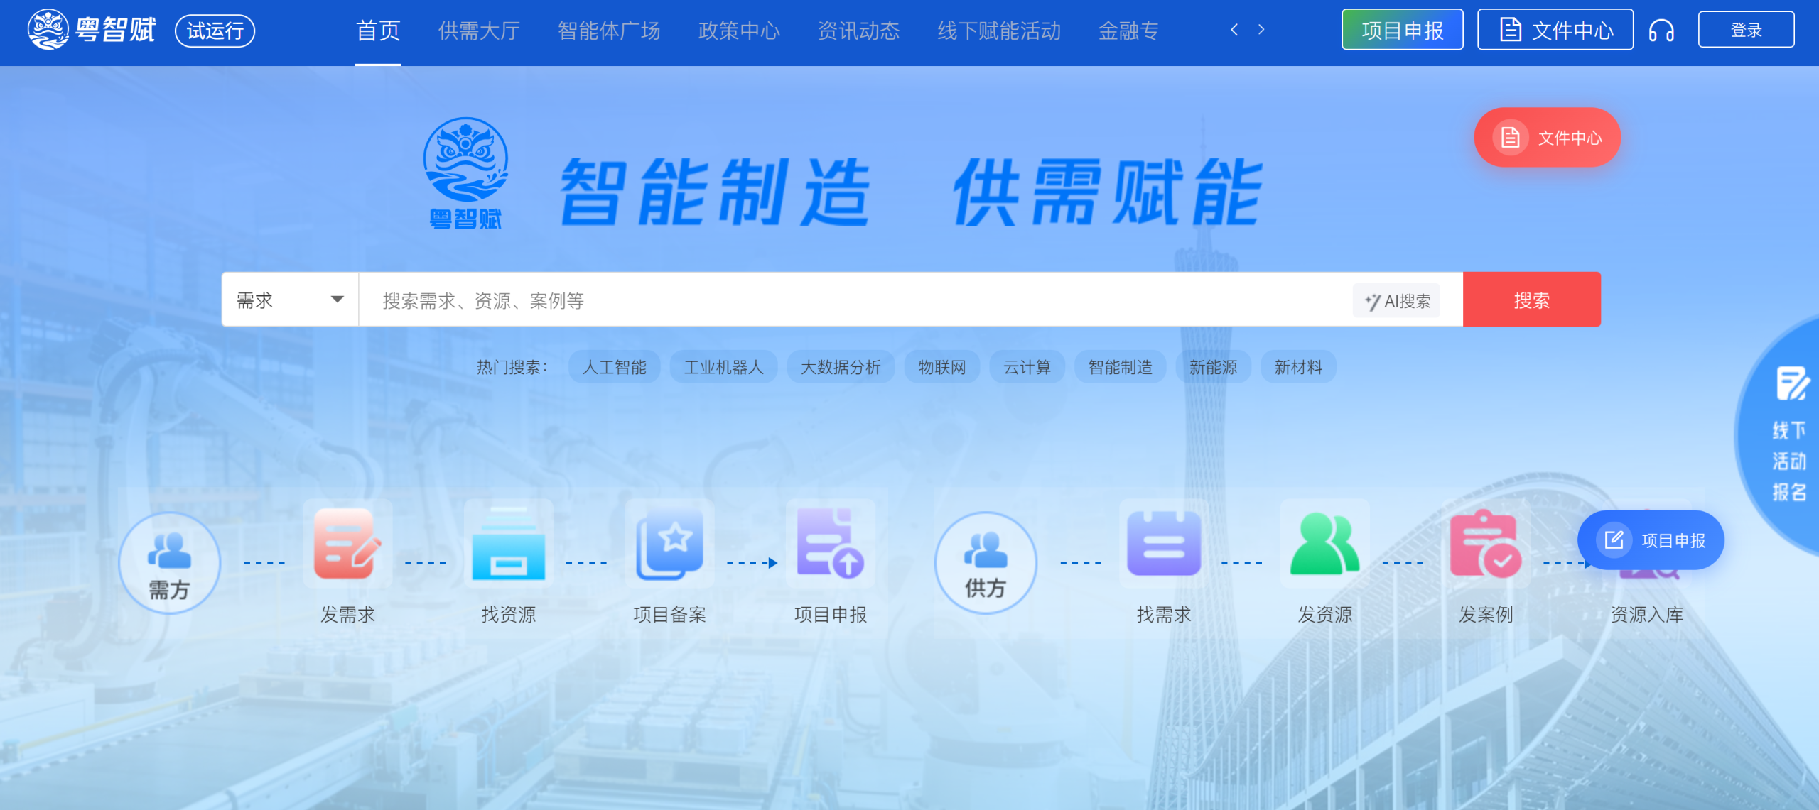Open the 发案例 pink clipboard icon
Screen dimensions: 1819x810
(1485, 544)
